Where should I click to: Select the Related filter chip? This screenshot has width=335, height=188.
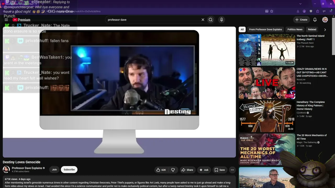pos(312,30)
